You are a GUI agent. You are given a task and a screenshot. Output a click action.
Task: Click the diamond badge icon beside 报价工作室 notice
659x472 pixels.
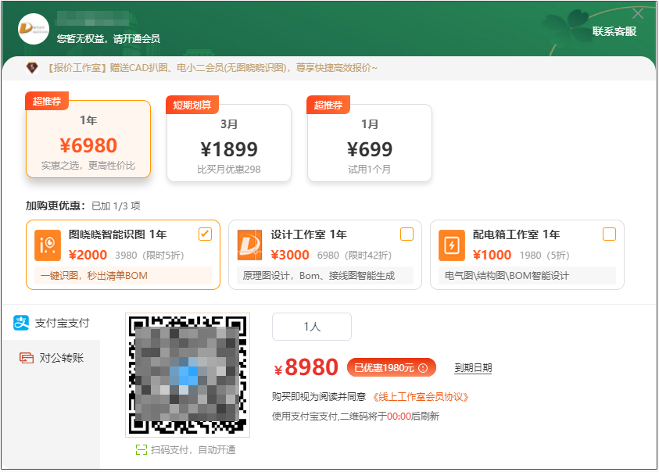coord(32,68)
